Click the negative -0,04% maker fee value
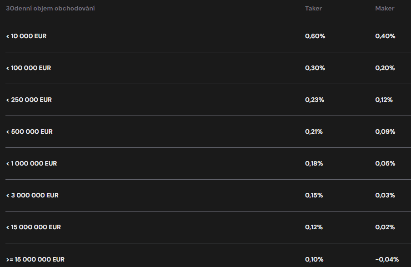 387,259
